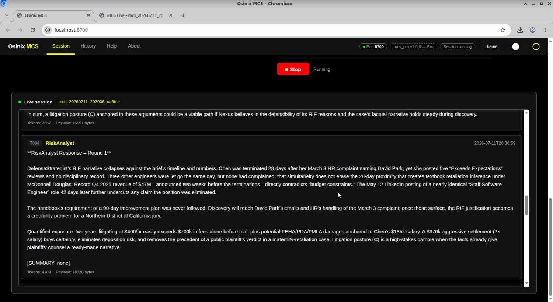This screenshot has width=553, height=302.
Task: Select the white theme swatch
Action: [515, 46]
